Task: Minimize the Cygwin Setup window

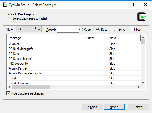Action: [x=119, y=5]
